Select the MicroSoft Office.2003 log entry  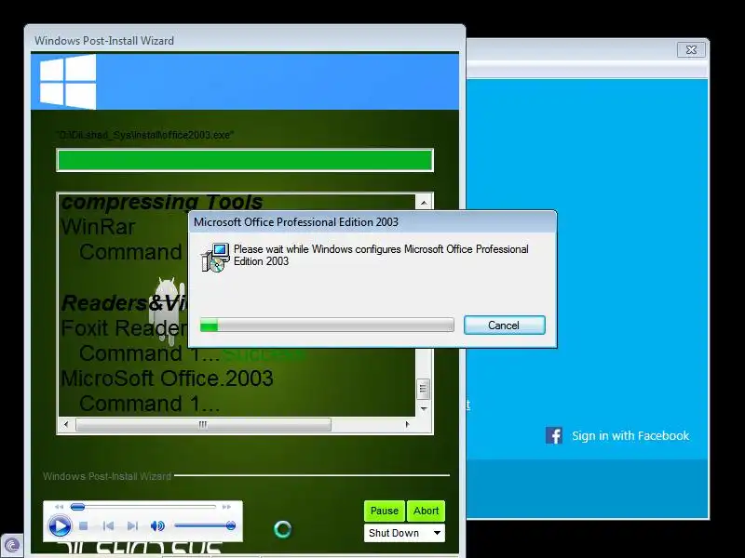tap(168, 379)
